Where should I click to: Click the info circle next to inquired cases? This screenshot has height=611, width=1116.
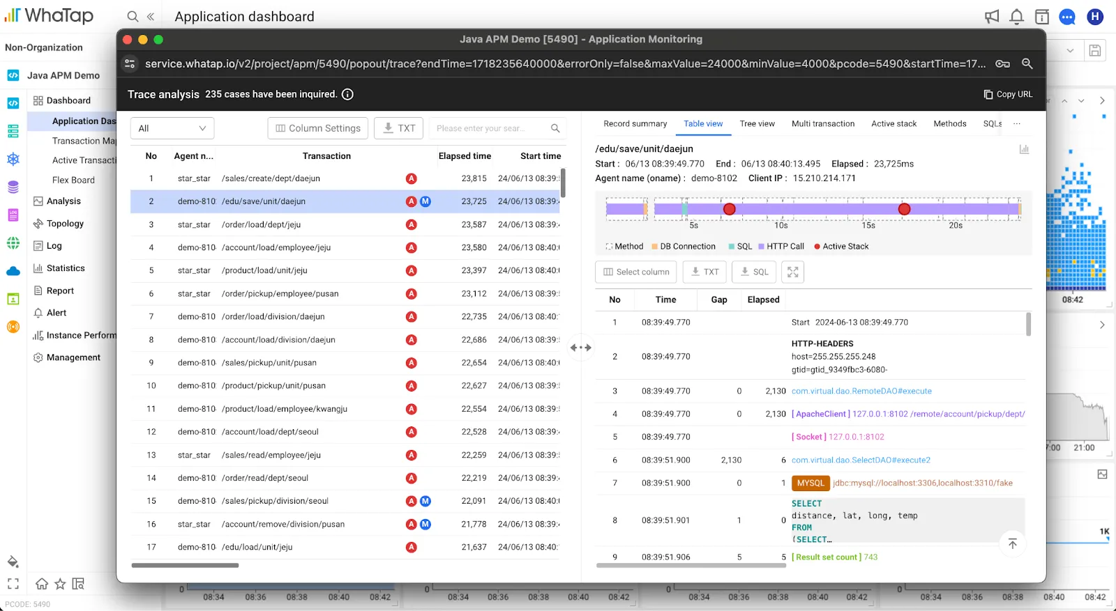pos(347,94)
